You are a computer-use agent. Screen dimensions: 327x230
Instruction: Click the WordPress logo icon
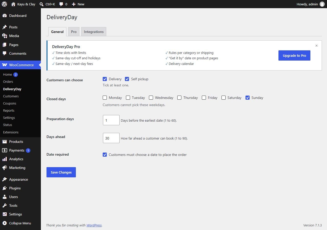coord(4,4)
